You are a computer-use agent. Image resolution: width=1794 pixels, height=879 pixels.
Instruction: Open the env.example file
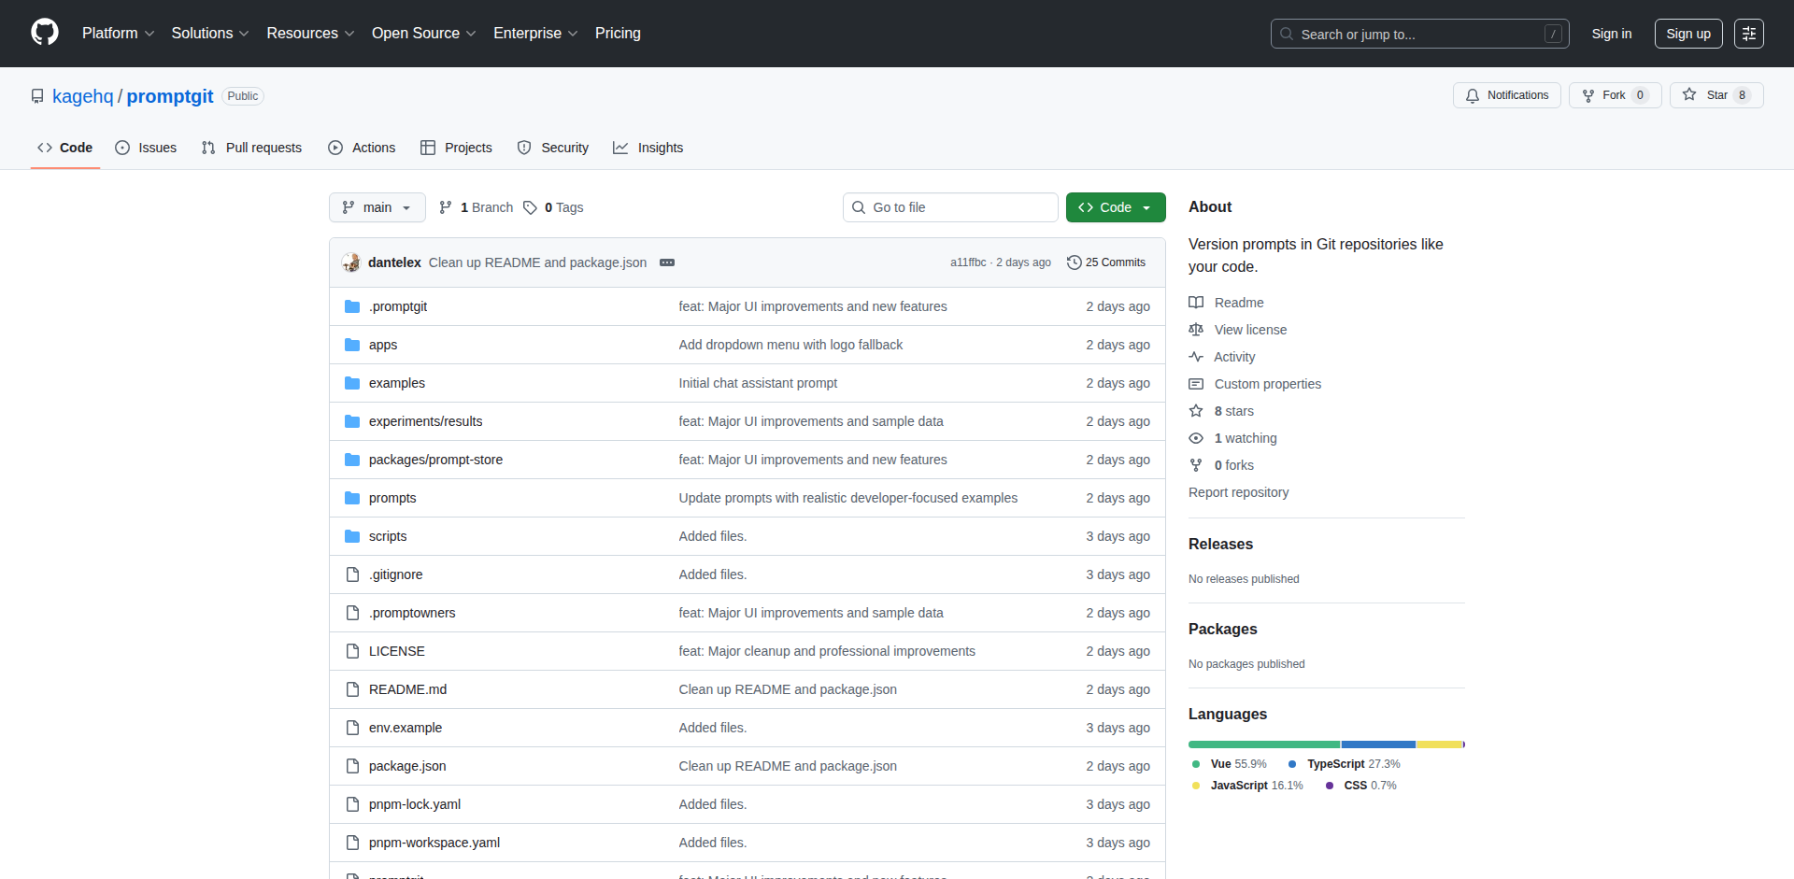405,728
